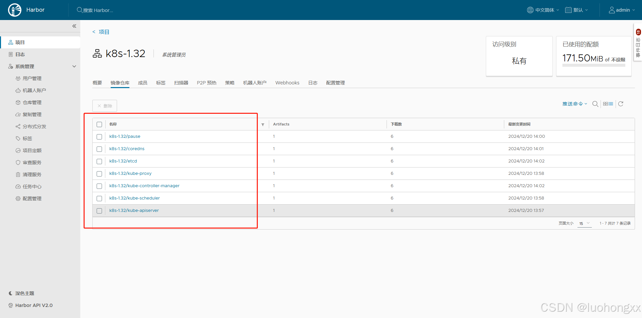Open the k8s-1.32/pause repository link
The image size is (642, 318).
(125, 136)
